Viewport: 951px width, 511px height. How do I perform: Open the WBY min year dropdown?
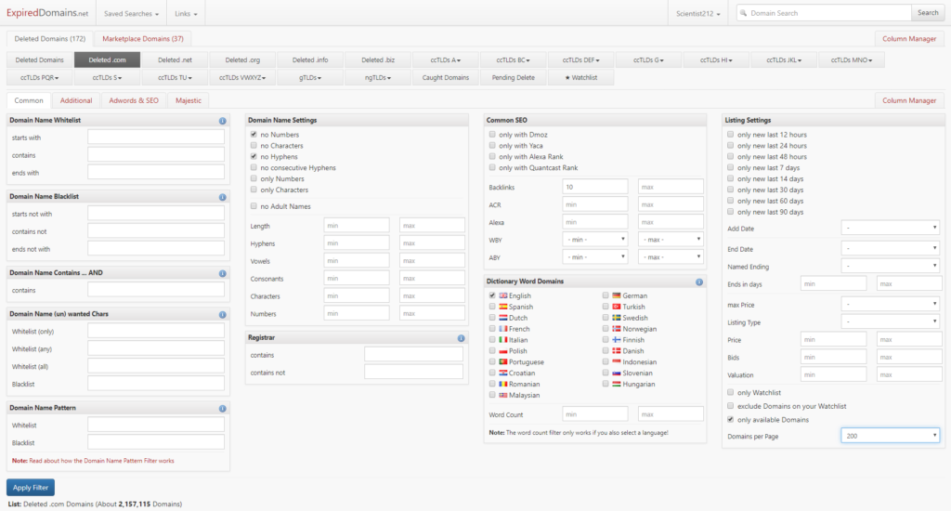click(595, 239)
